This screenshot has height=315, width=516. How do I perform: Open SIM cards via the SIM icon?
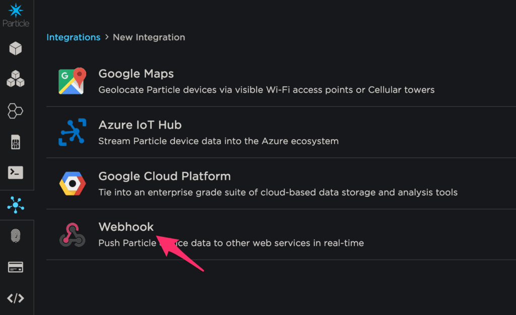(x=16, y=142)
